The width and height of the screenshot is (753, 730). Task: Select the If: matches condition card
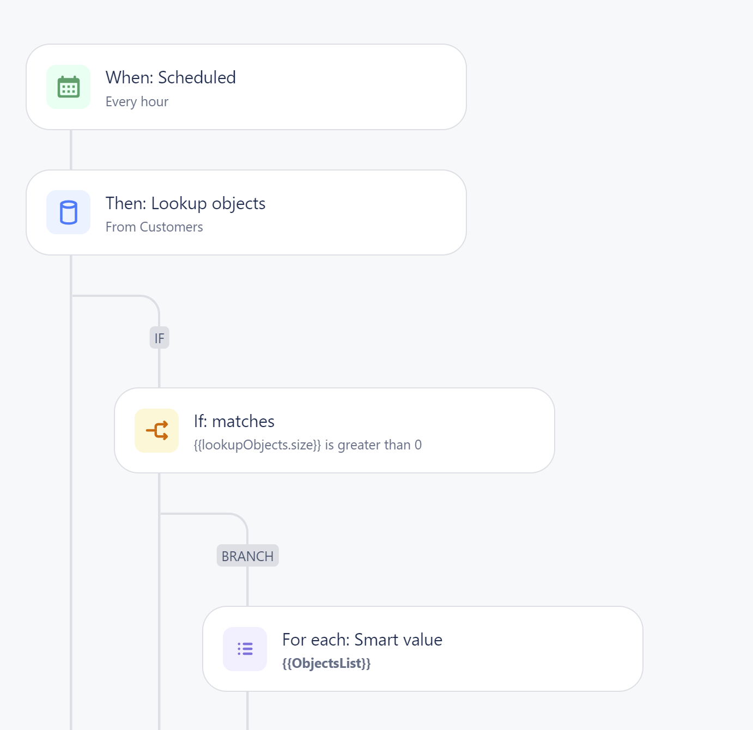coord(335,430)
